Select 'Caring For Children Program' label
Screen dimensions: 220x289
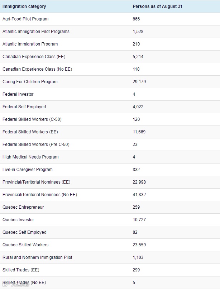click(x=30, y=82)
